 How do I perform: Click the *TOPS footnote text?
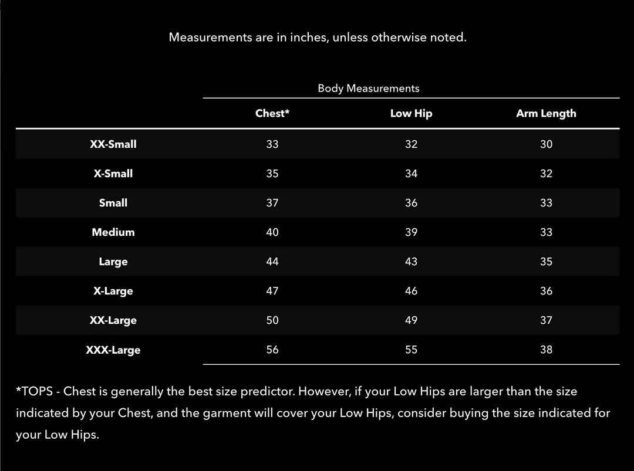point(313,413)
